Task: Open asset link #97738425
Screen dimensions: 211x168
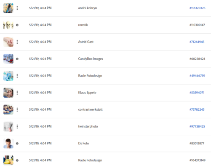Action: click(197, 126)
